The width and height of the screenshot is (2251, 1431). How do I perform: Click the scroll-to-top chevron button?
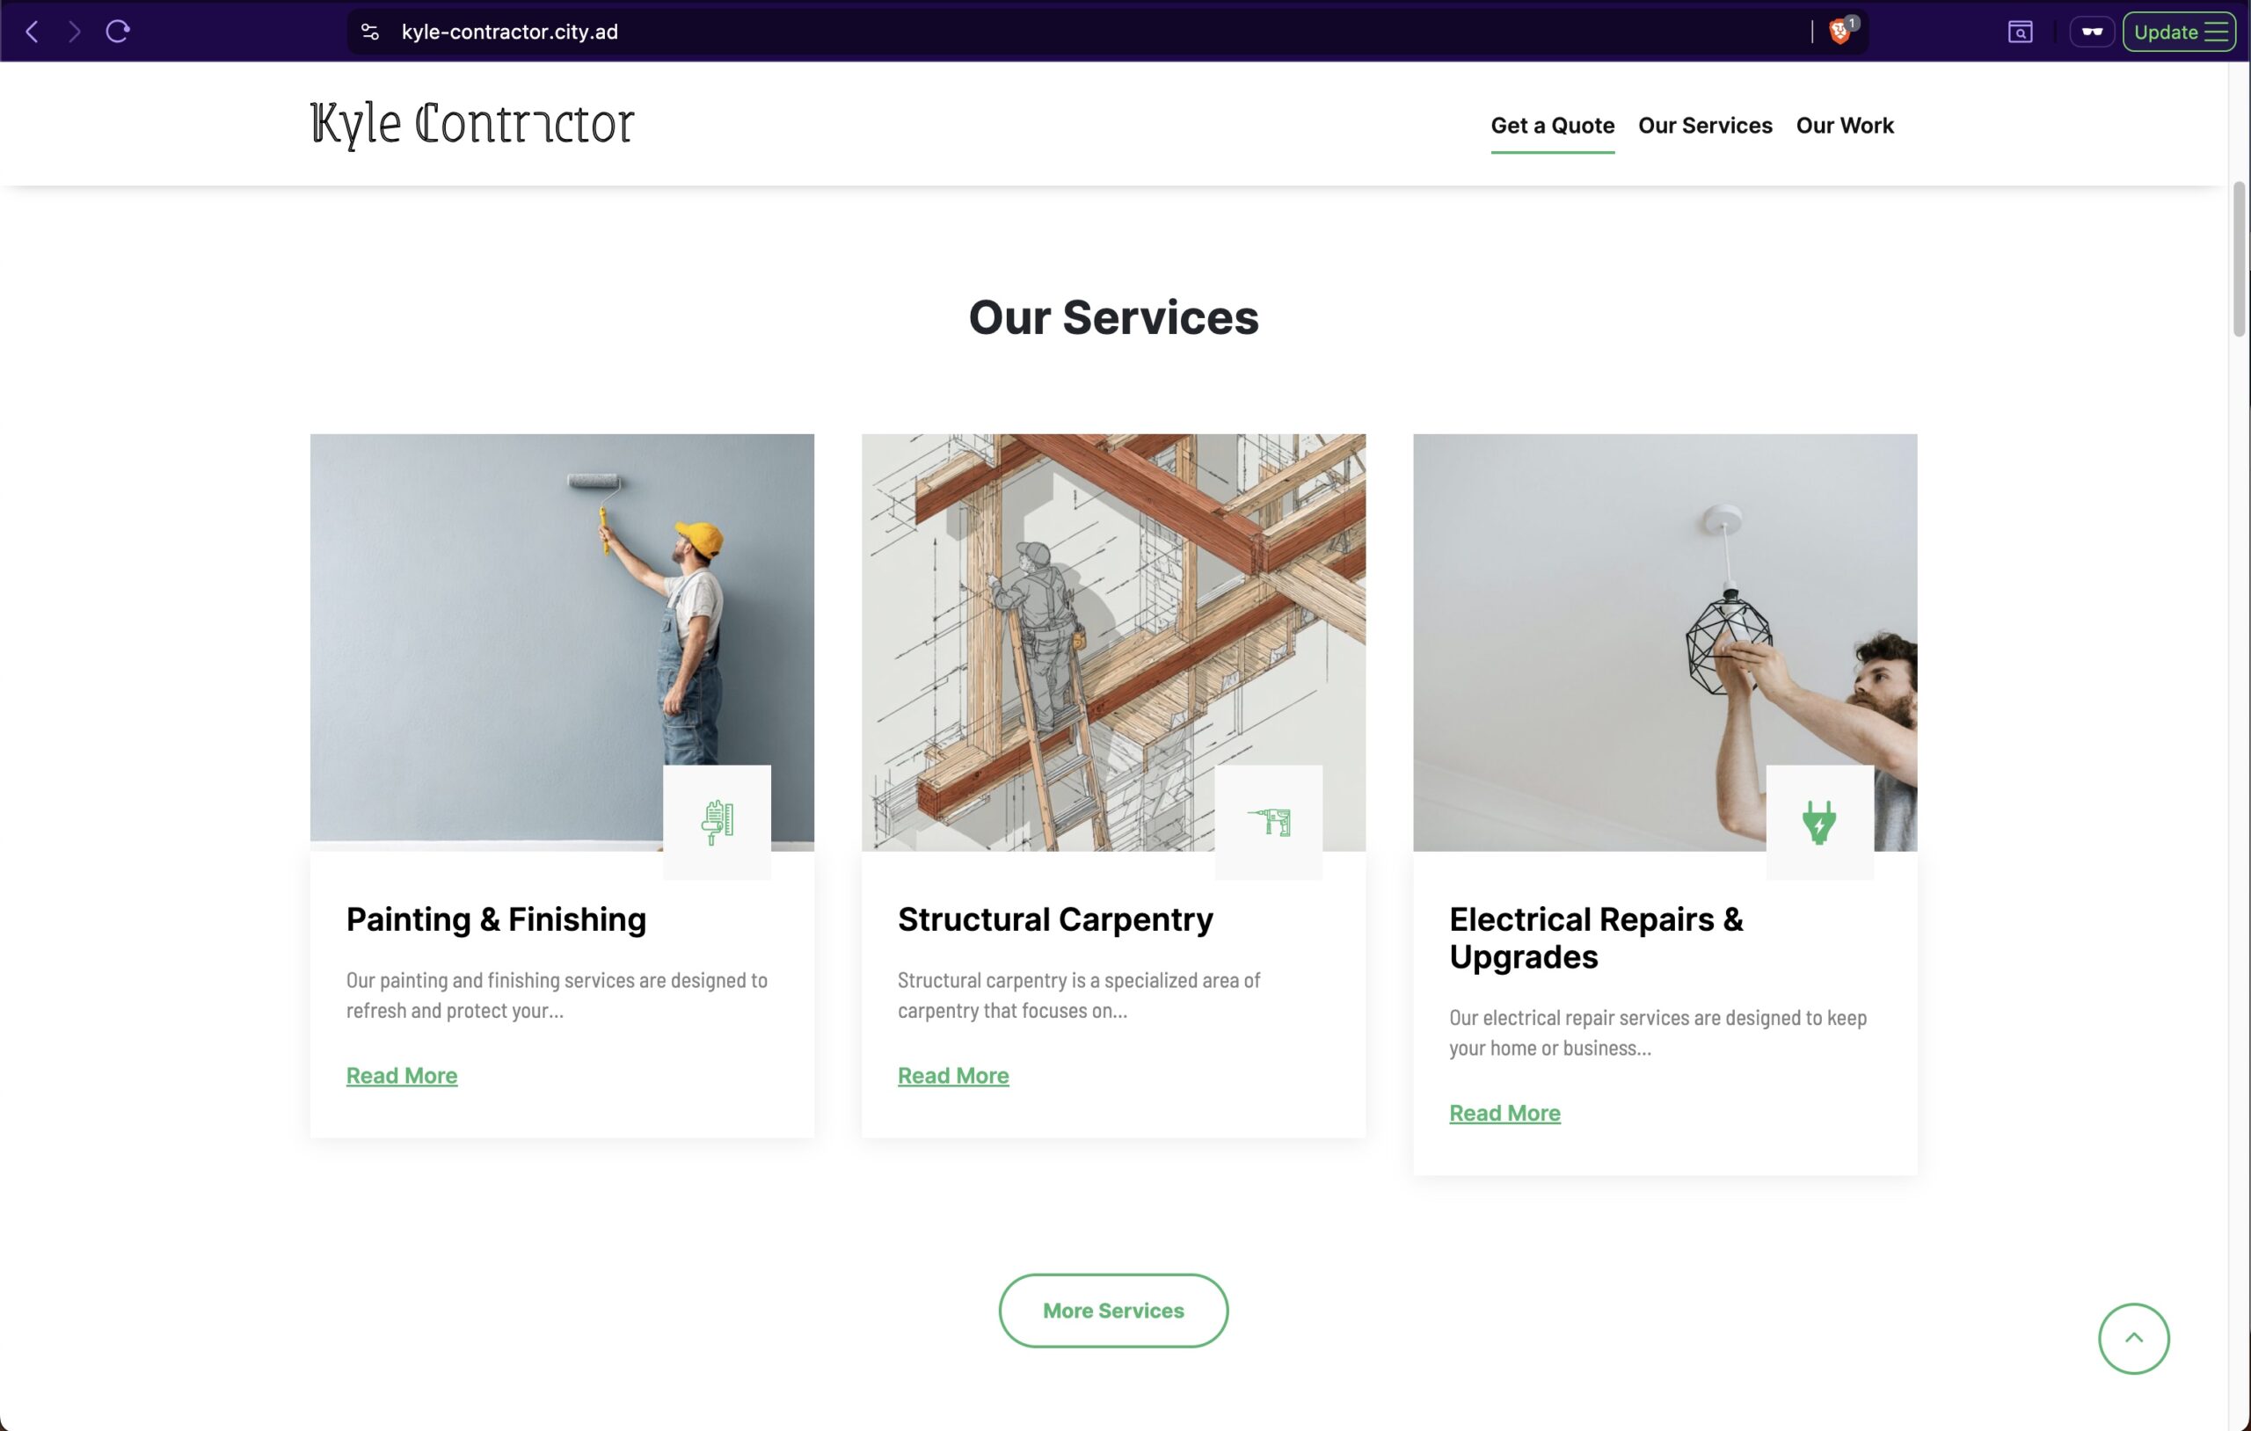pyautogui.click(x=2133, y=1339)
